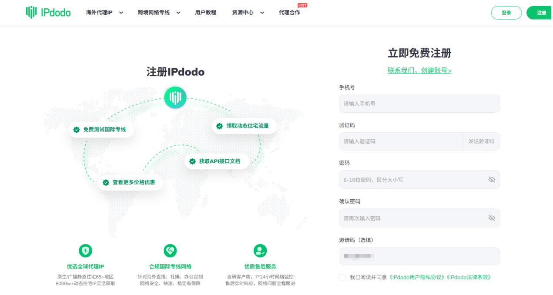This screenshot has height=295, width=553.
Task: Click the checkmark badge beside 领取动态住宅流量
Action: 220,126
